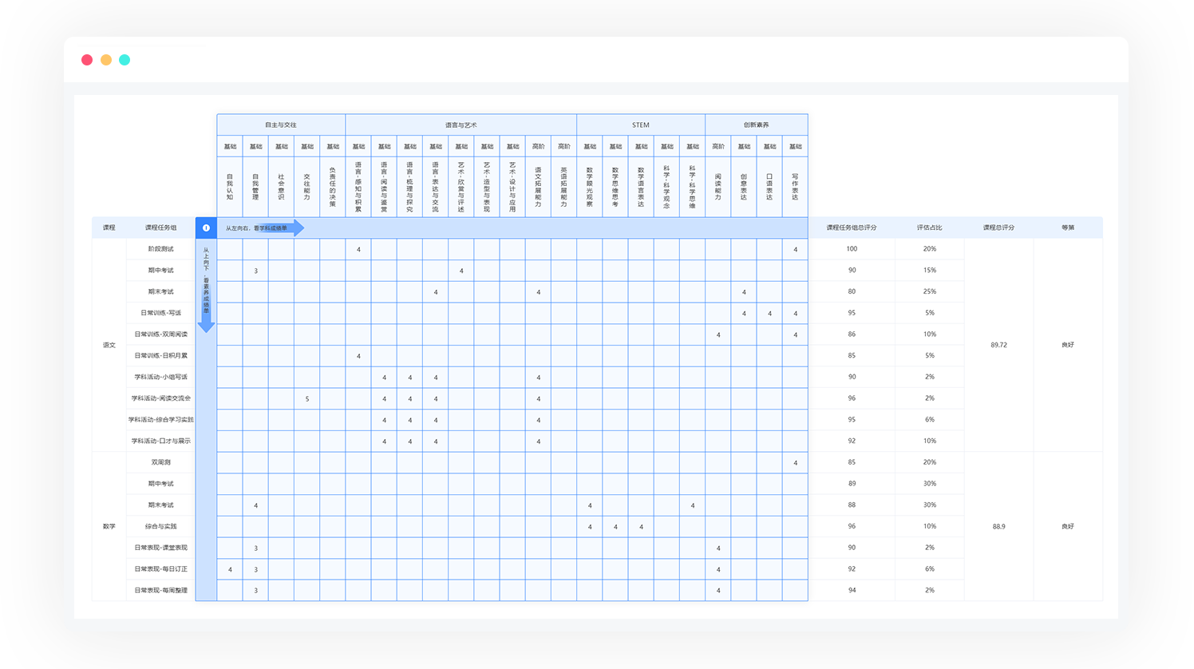
Task: Click the 课程总评分 column header
Action: coord(998,228)
